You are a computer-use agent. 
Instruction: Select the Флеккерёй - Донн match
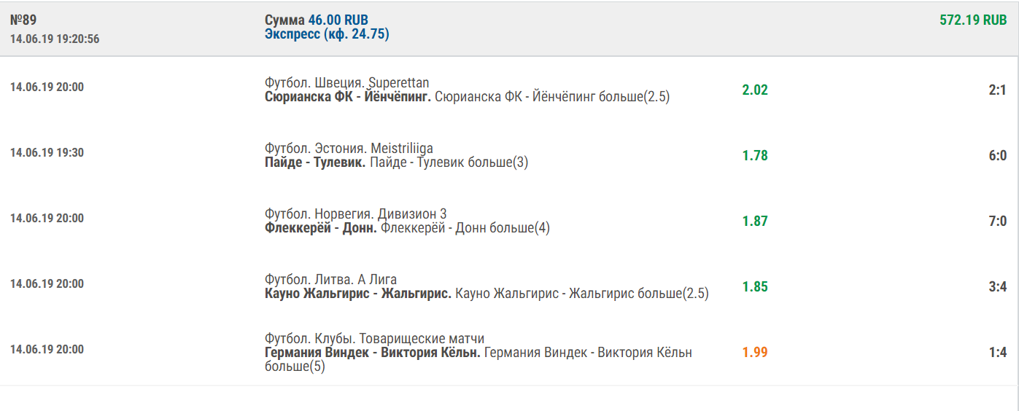(x=320, y=227)
